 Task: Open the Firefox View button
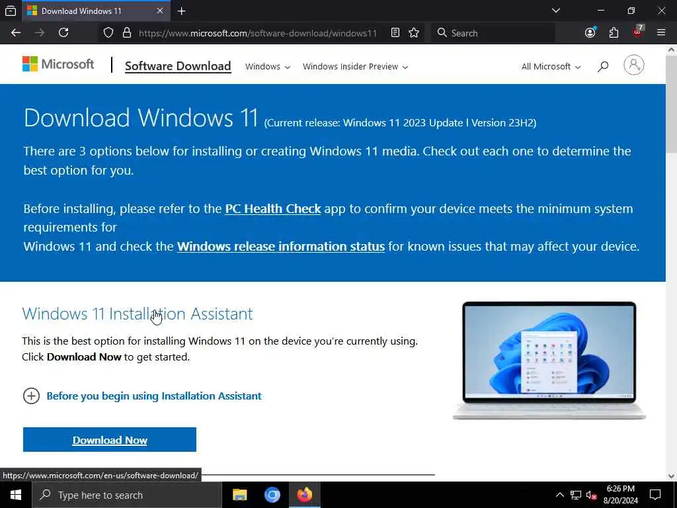pos(11,11)
